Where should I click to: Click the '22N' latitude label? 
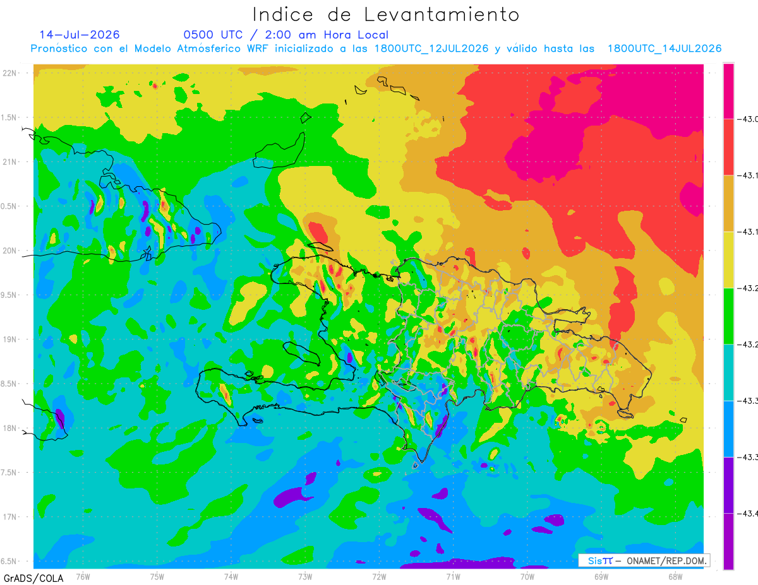coord(9,73)
